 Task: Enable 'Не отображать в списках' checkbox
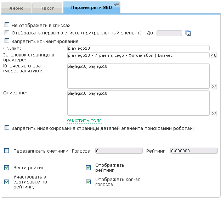point(7,25)
